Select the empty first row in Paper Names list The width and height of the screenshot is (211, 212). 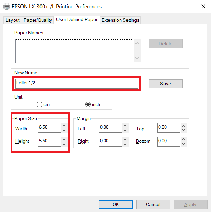tap(74, 42)
